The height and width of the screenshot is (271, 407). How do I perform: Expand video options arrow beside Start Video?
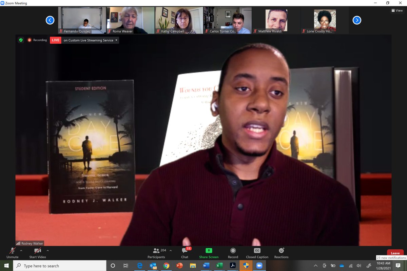click(47, 251)
